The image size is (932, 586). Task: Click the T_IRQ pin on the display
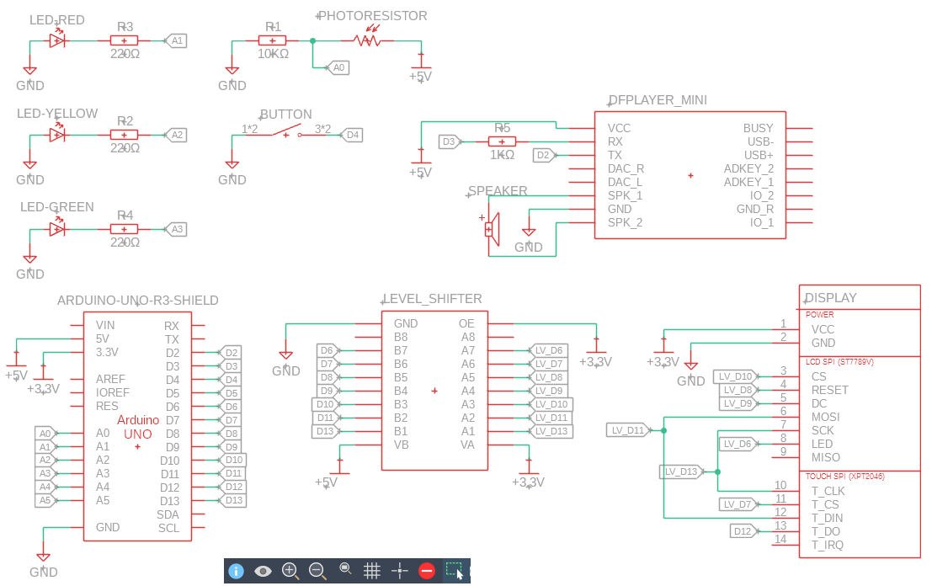pos(828,545)
